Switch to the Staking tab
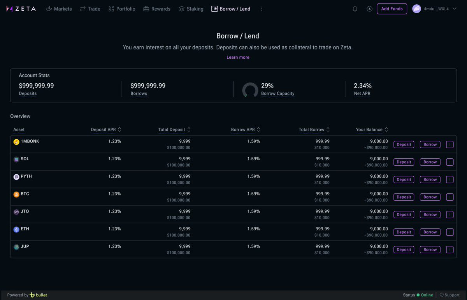467x300 pixels. click(x=191, y=9)
